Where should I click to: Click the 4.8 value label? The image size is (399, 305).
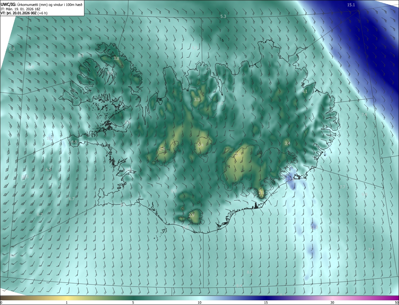point(74,142)
